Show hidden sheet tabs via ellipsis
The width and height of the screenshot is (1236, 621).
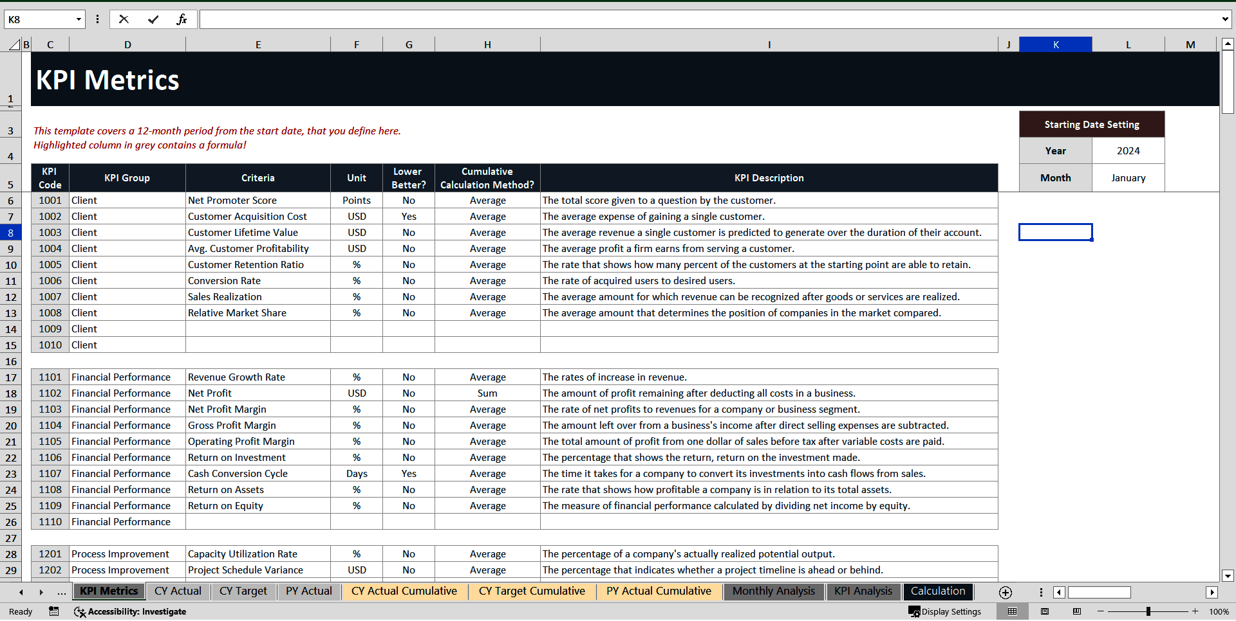click(x=61, y=592)
